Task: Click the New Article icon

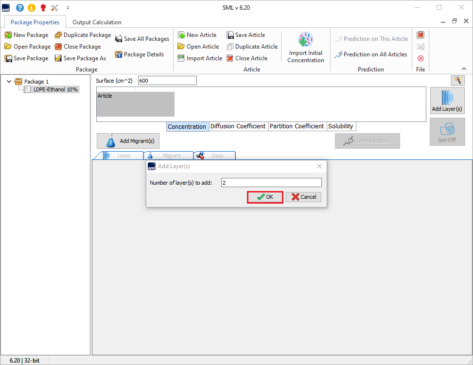Action: [x=181, y=35]
